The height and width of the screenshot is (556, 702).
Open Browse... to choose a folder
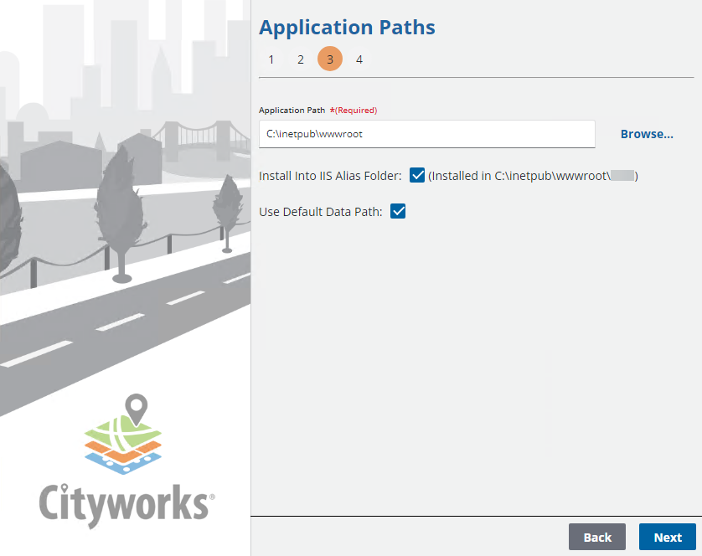[647, 134]
